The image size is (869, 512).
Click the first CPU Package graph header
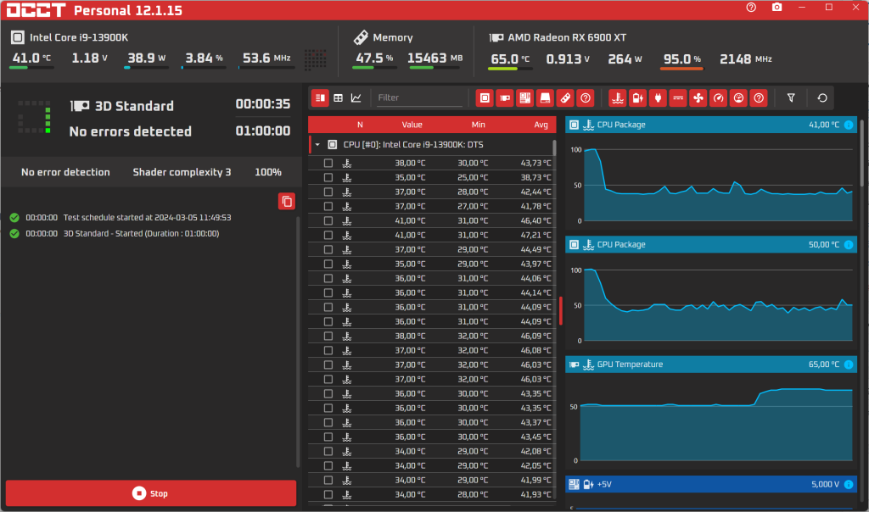(x=711, y=125)
